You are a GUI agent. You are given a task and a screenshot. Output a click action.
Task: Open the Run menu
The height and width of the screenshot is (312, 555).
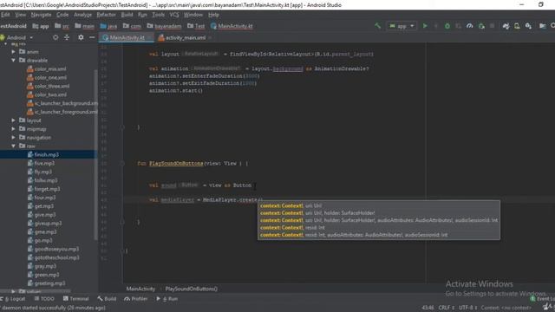pyautogui.click(x=142, y=15)
